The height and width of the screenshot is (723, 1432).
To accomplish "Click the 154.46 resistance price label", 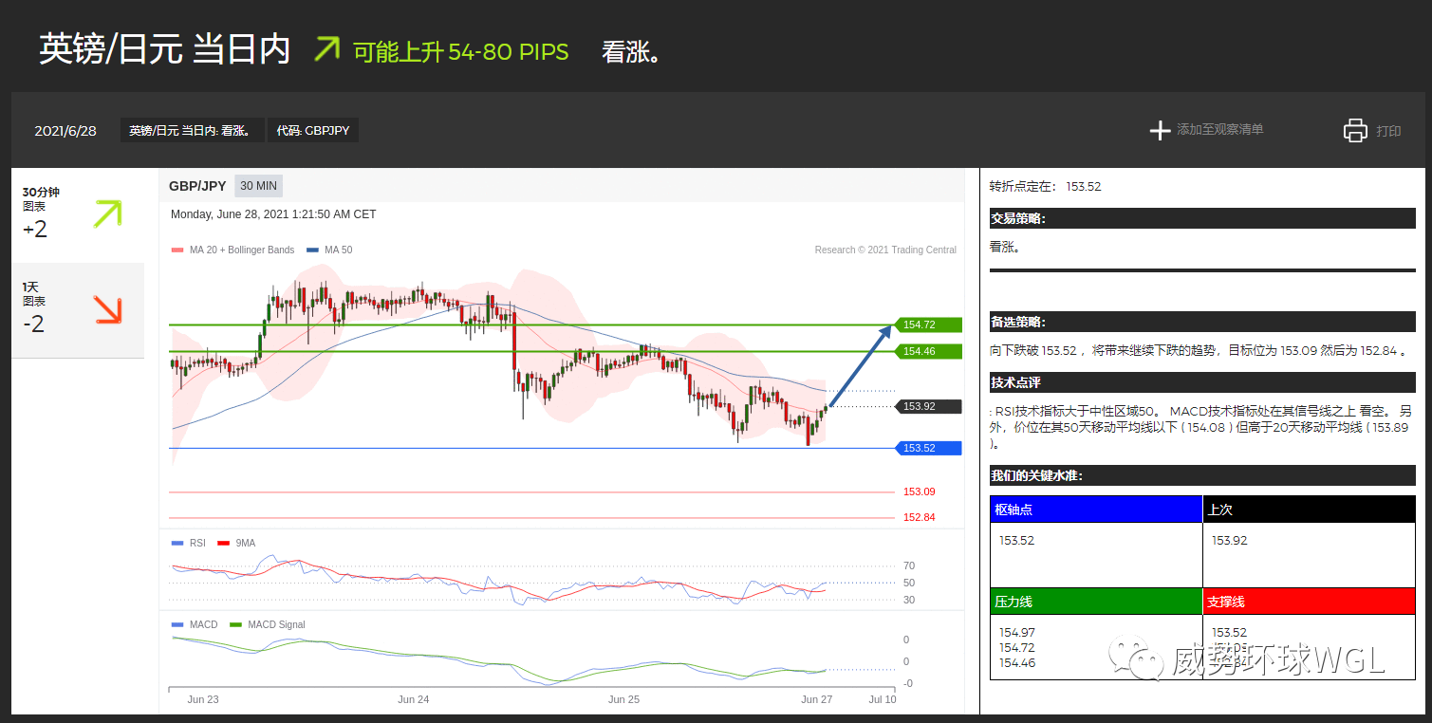I will [x=927, y=351].
